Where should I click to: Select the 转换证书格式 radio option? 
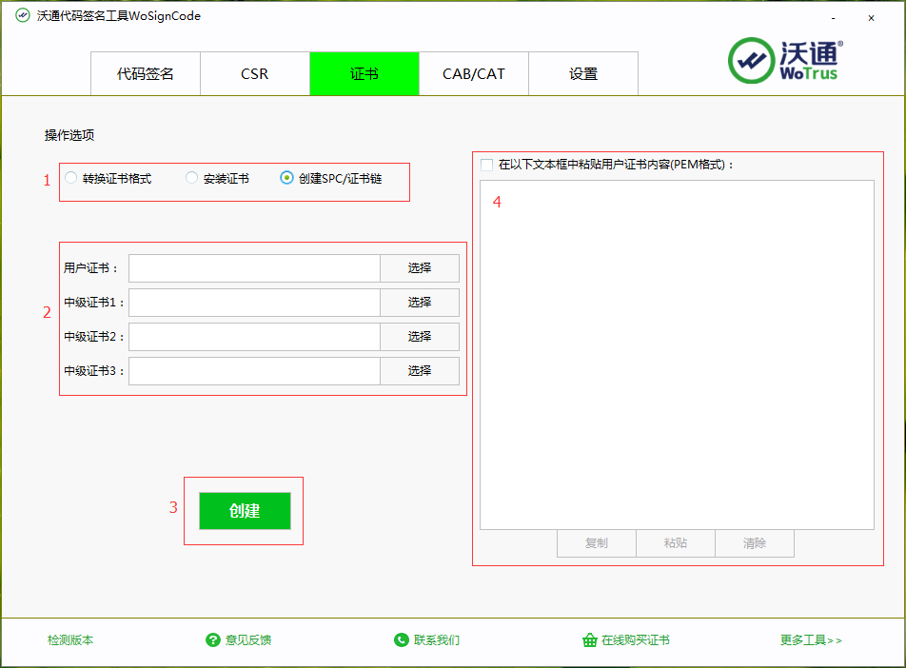pos(71,178)
